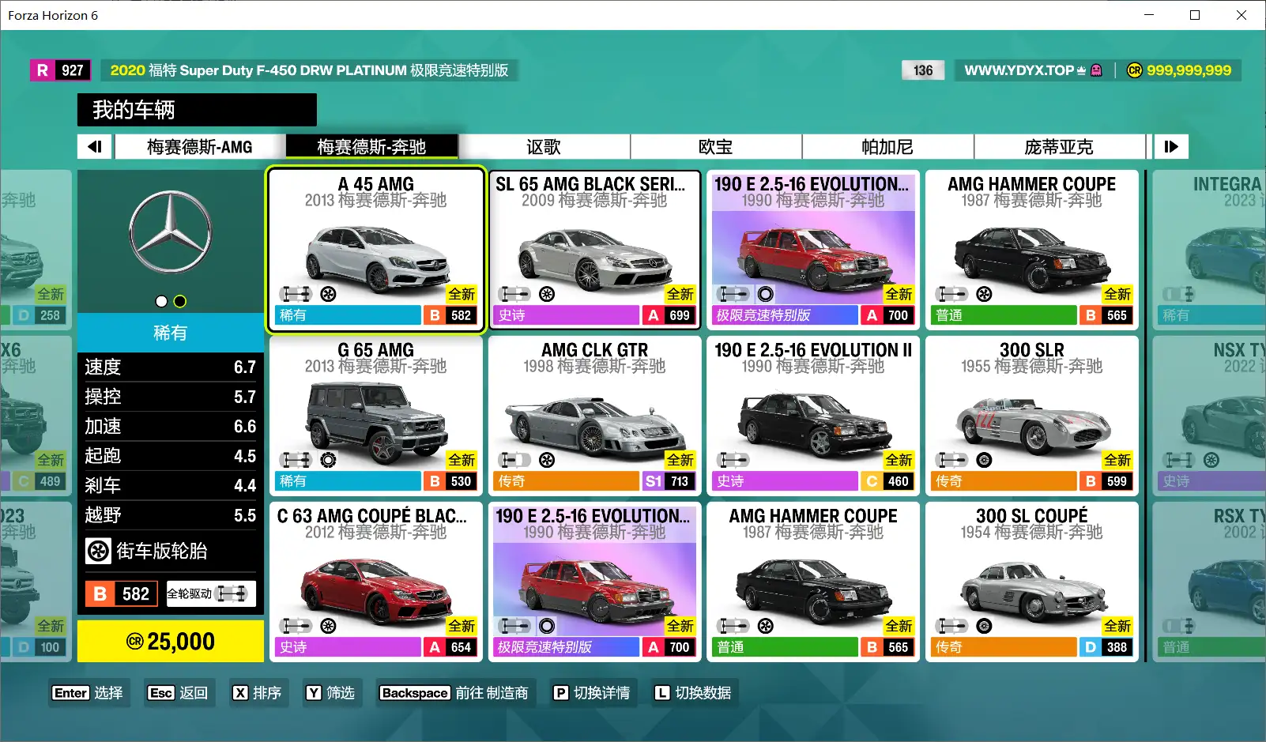Click the D 388 badge on 300 SL Coupé
This screenshot has height=742, width=1266.
point(1105,647)
